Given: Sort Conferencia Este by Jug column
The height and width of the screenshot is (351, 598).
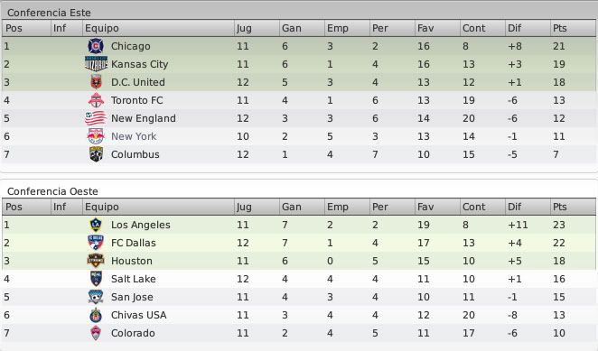Looking at the screenshot, I should pos(257,28).
